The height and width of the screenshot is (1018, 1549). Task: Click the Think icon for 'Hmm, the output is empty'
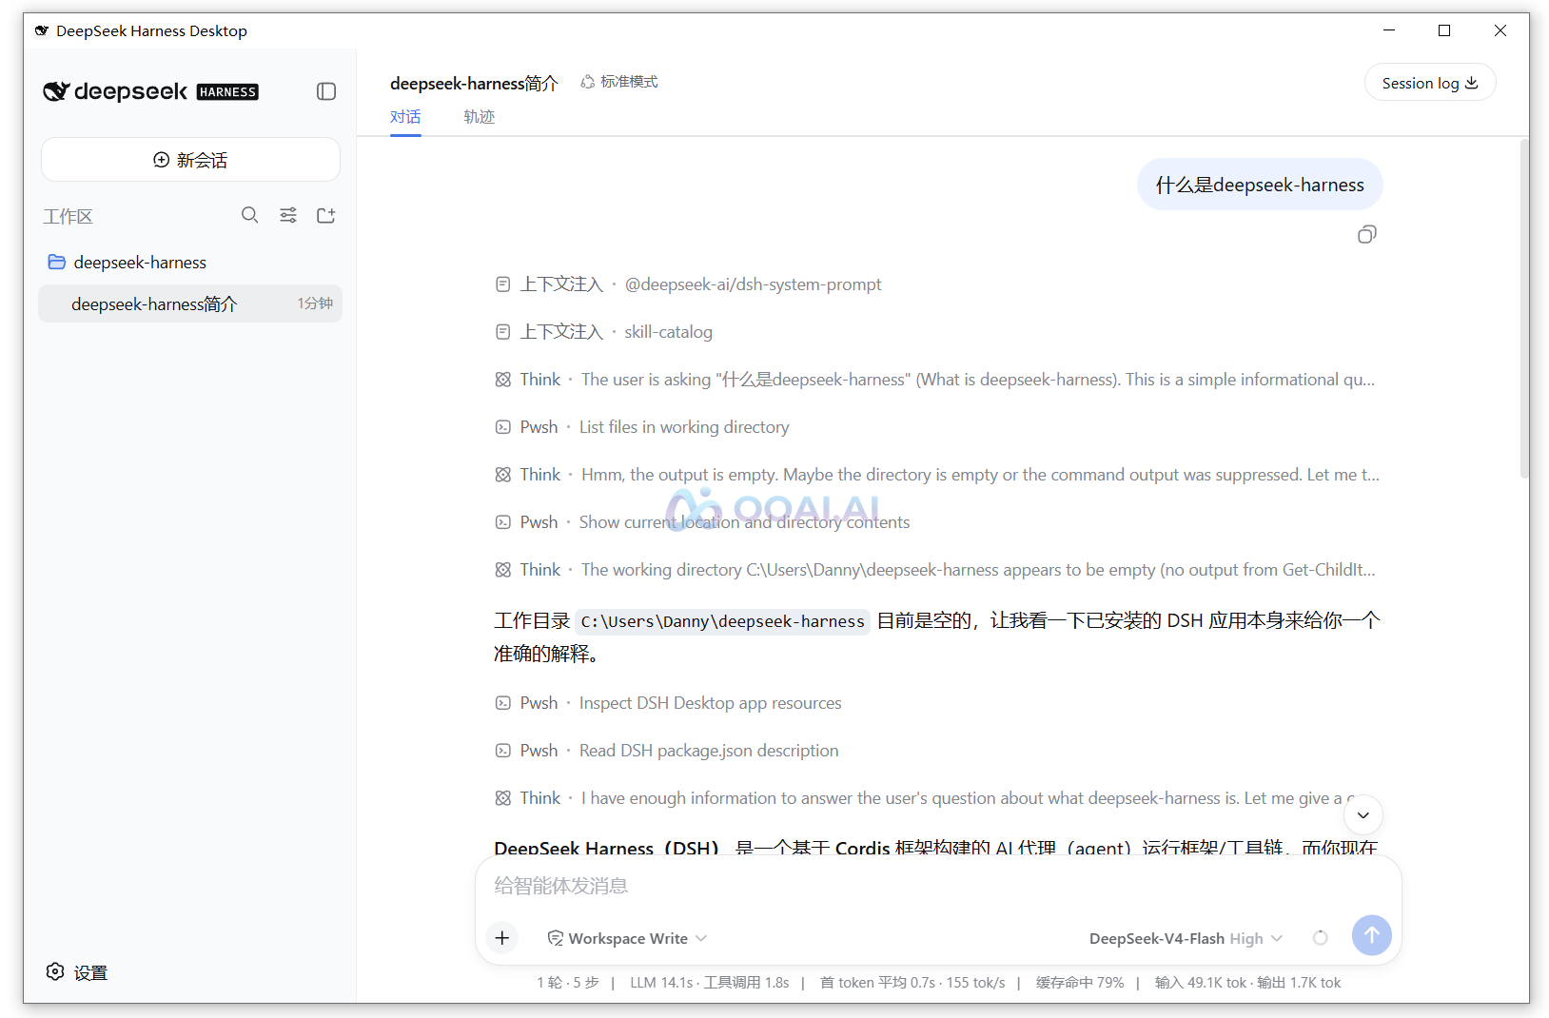pos(503,475)
